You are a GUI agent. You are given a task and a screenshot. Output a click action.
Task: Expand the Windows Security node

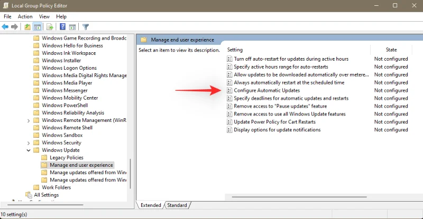point(29,143)
